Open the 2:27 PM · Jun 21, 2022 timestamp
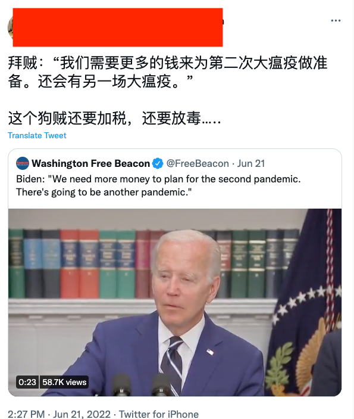The image size is (354, 419). 59,414
